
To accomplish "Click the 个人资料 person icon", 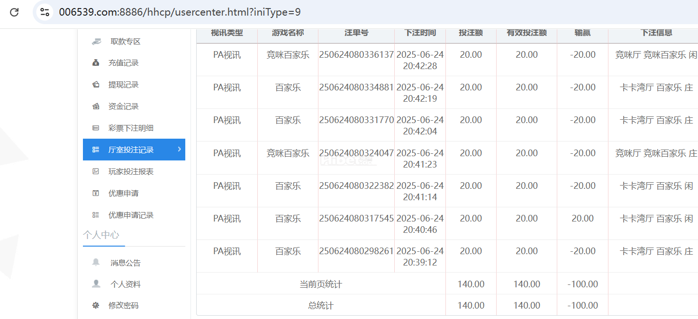I will click(x=96, y=284).
